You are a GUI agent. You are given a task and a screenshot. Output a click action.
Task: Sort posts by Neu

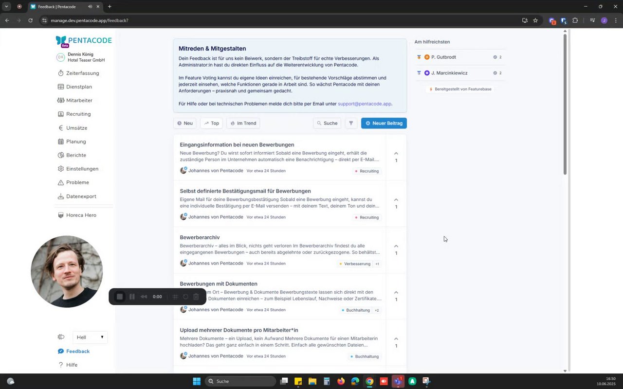click(x=185, y=123)
